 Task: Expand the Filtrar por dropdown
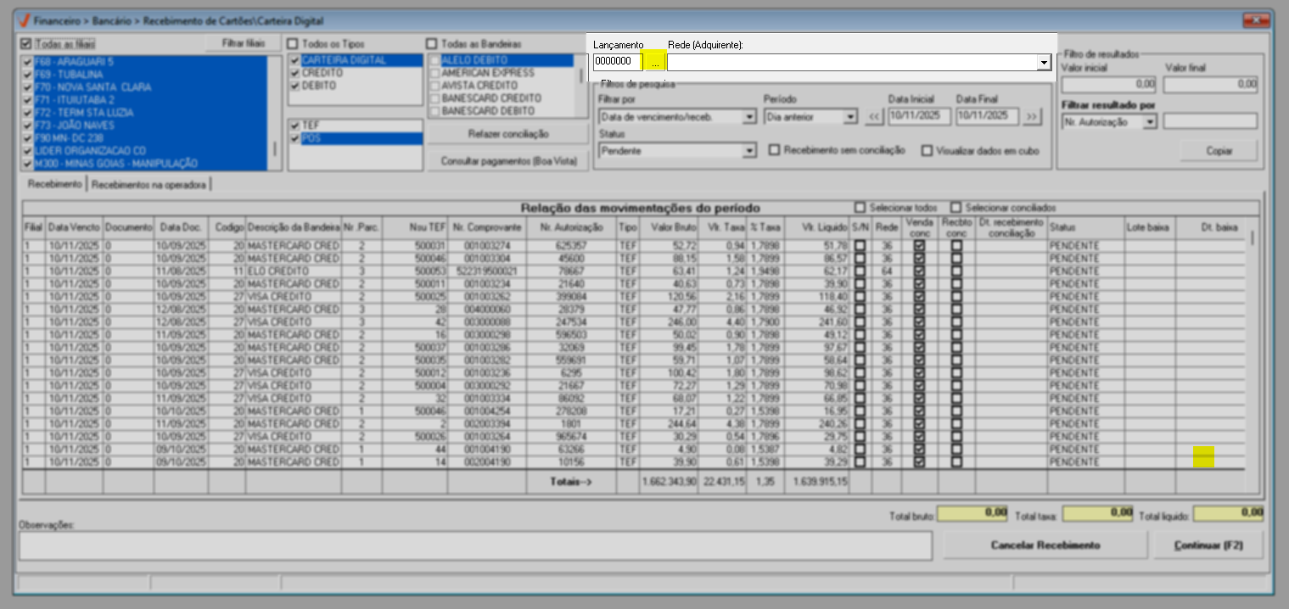pyautogui.click(x=748, y=117)
